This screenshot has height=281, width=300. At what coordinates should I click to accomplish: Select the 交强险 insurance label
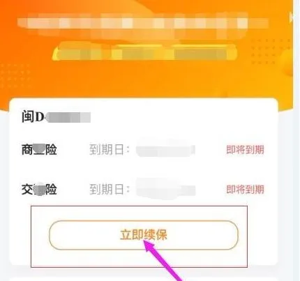coord(39,189)
